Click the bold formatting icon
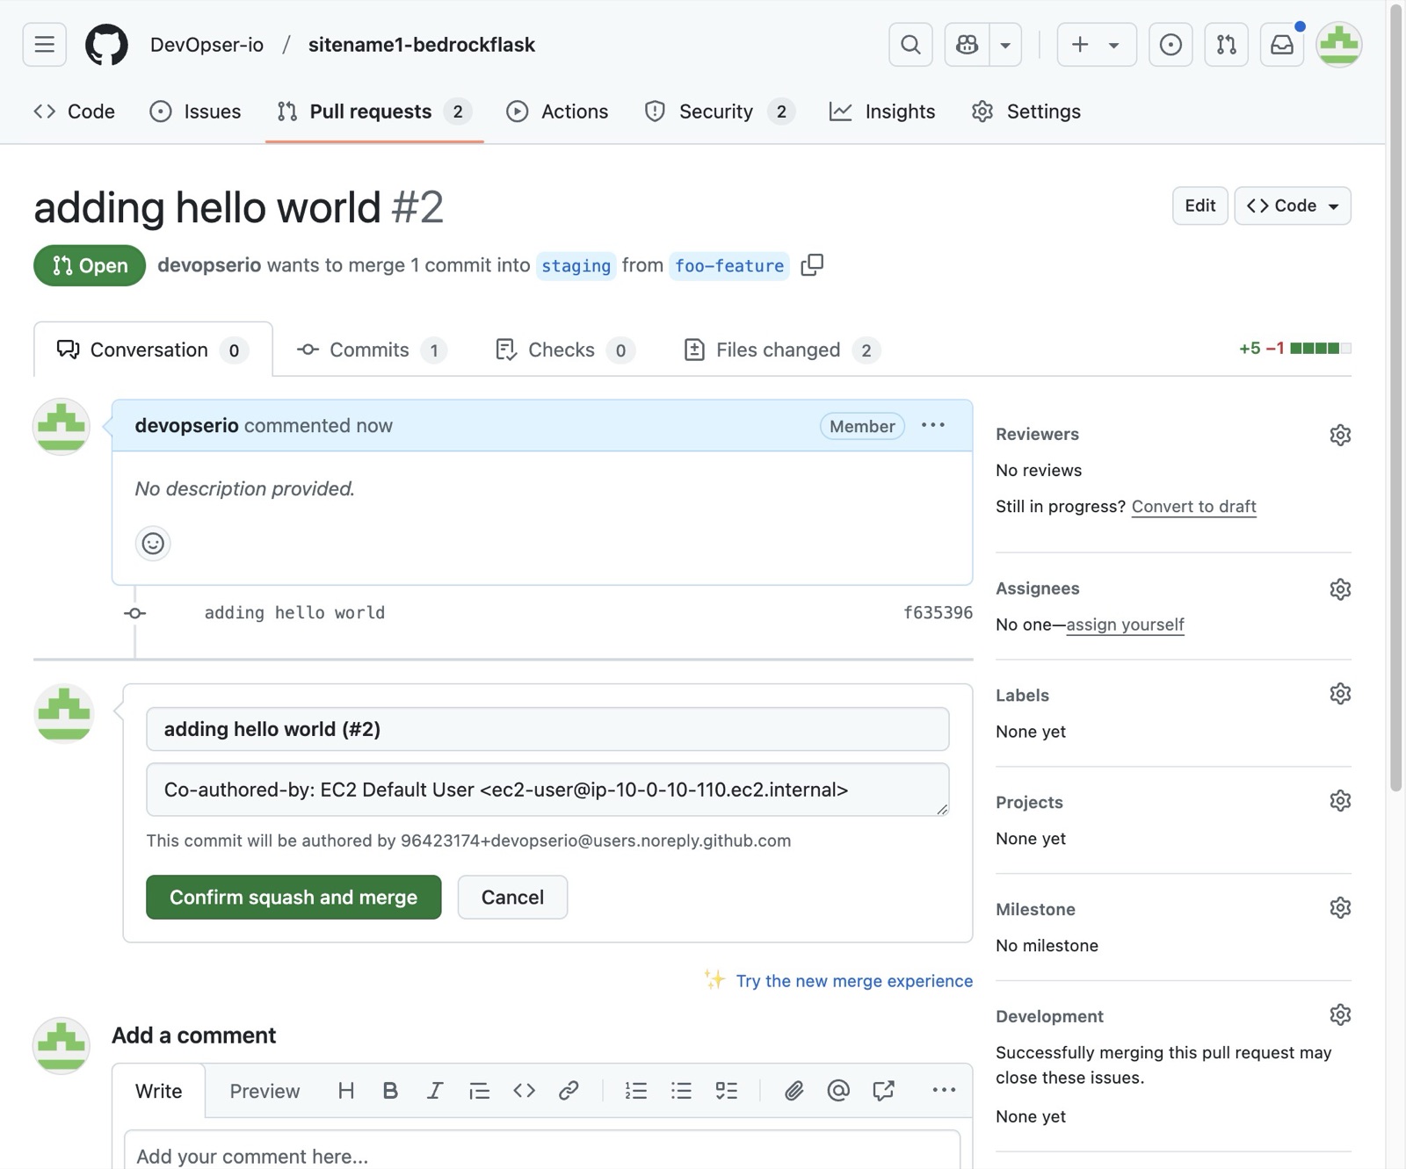 click(x=390, y=1091)
